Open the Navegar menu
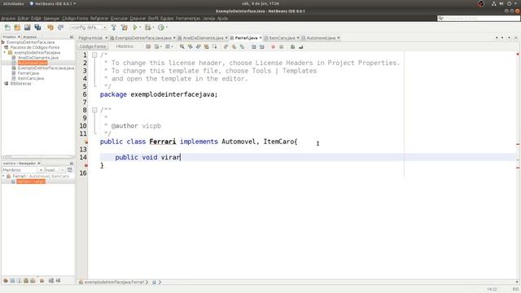 (51, 18)
